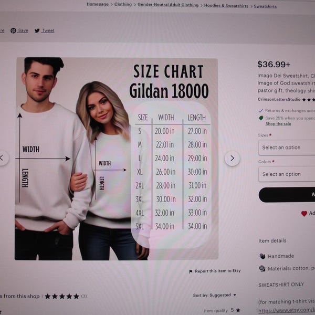This screenshot has width=315, height=315.
Task: Click the Pinterest Save icon
Action: [x=13, y=31]
